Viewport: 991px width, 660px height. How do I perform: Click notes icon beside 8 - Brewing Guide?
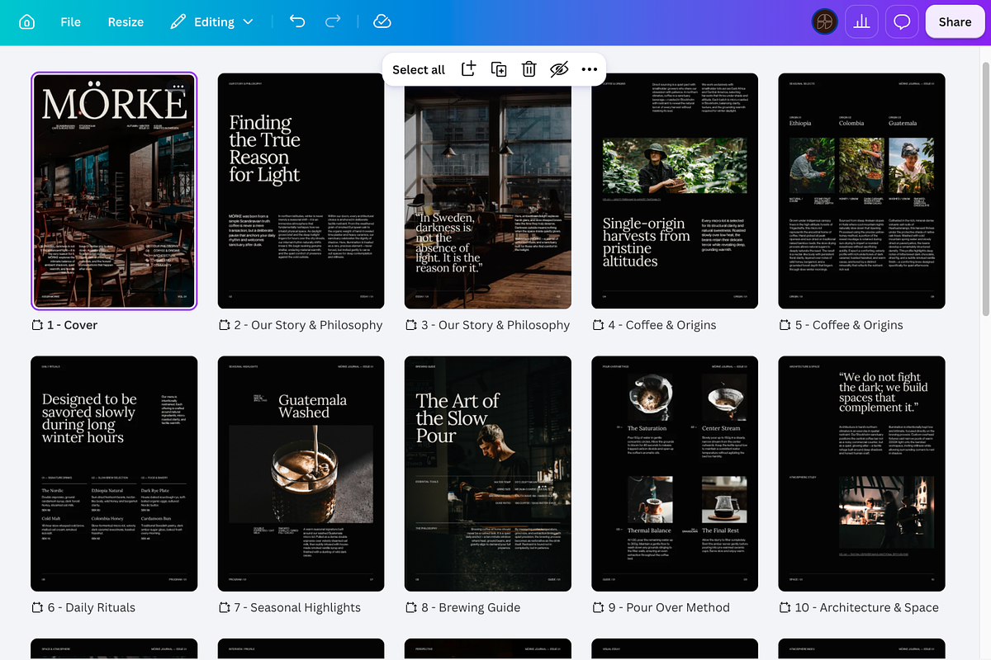coord(411,608)
